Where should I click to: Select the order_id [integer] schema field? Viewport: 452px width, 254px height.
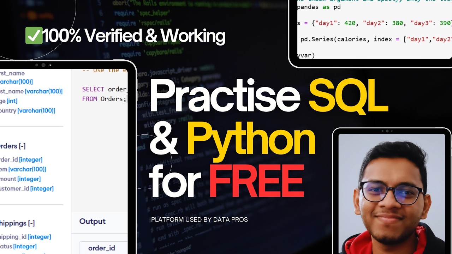pos(21,160)
